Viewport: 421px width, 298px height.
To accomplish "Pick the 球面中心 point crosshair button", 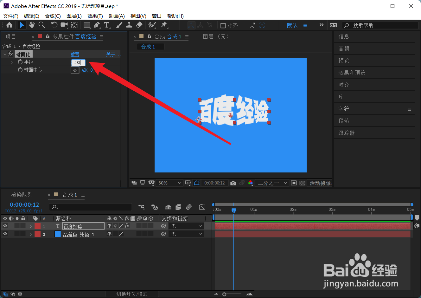I will click(75, 70).
